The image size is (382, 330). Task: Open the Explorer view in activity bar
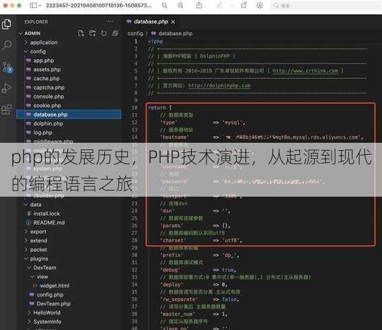pyautogui.click(x=7, y=24)
